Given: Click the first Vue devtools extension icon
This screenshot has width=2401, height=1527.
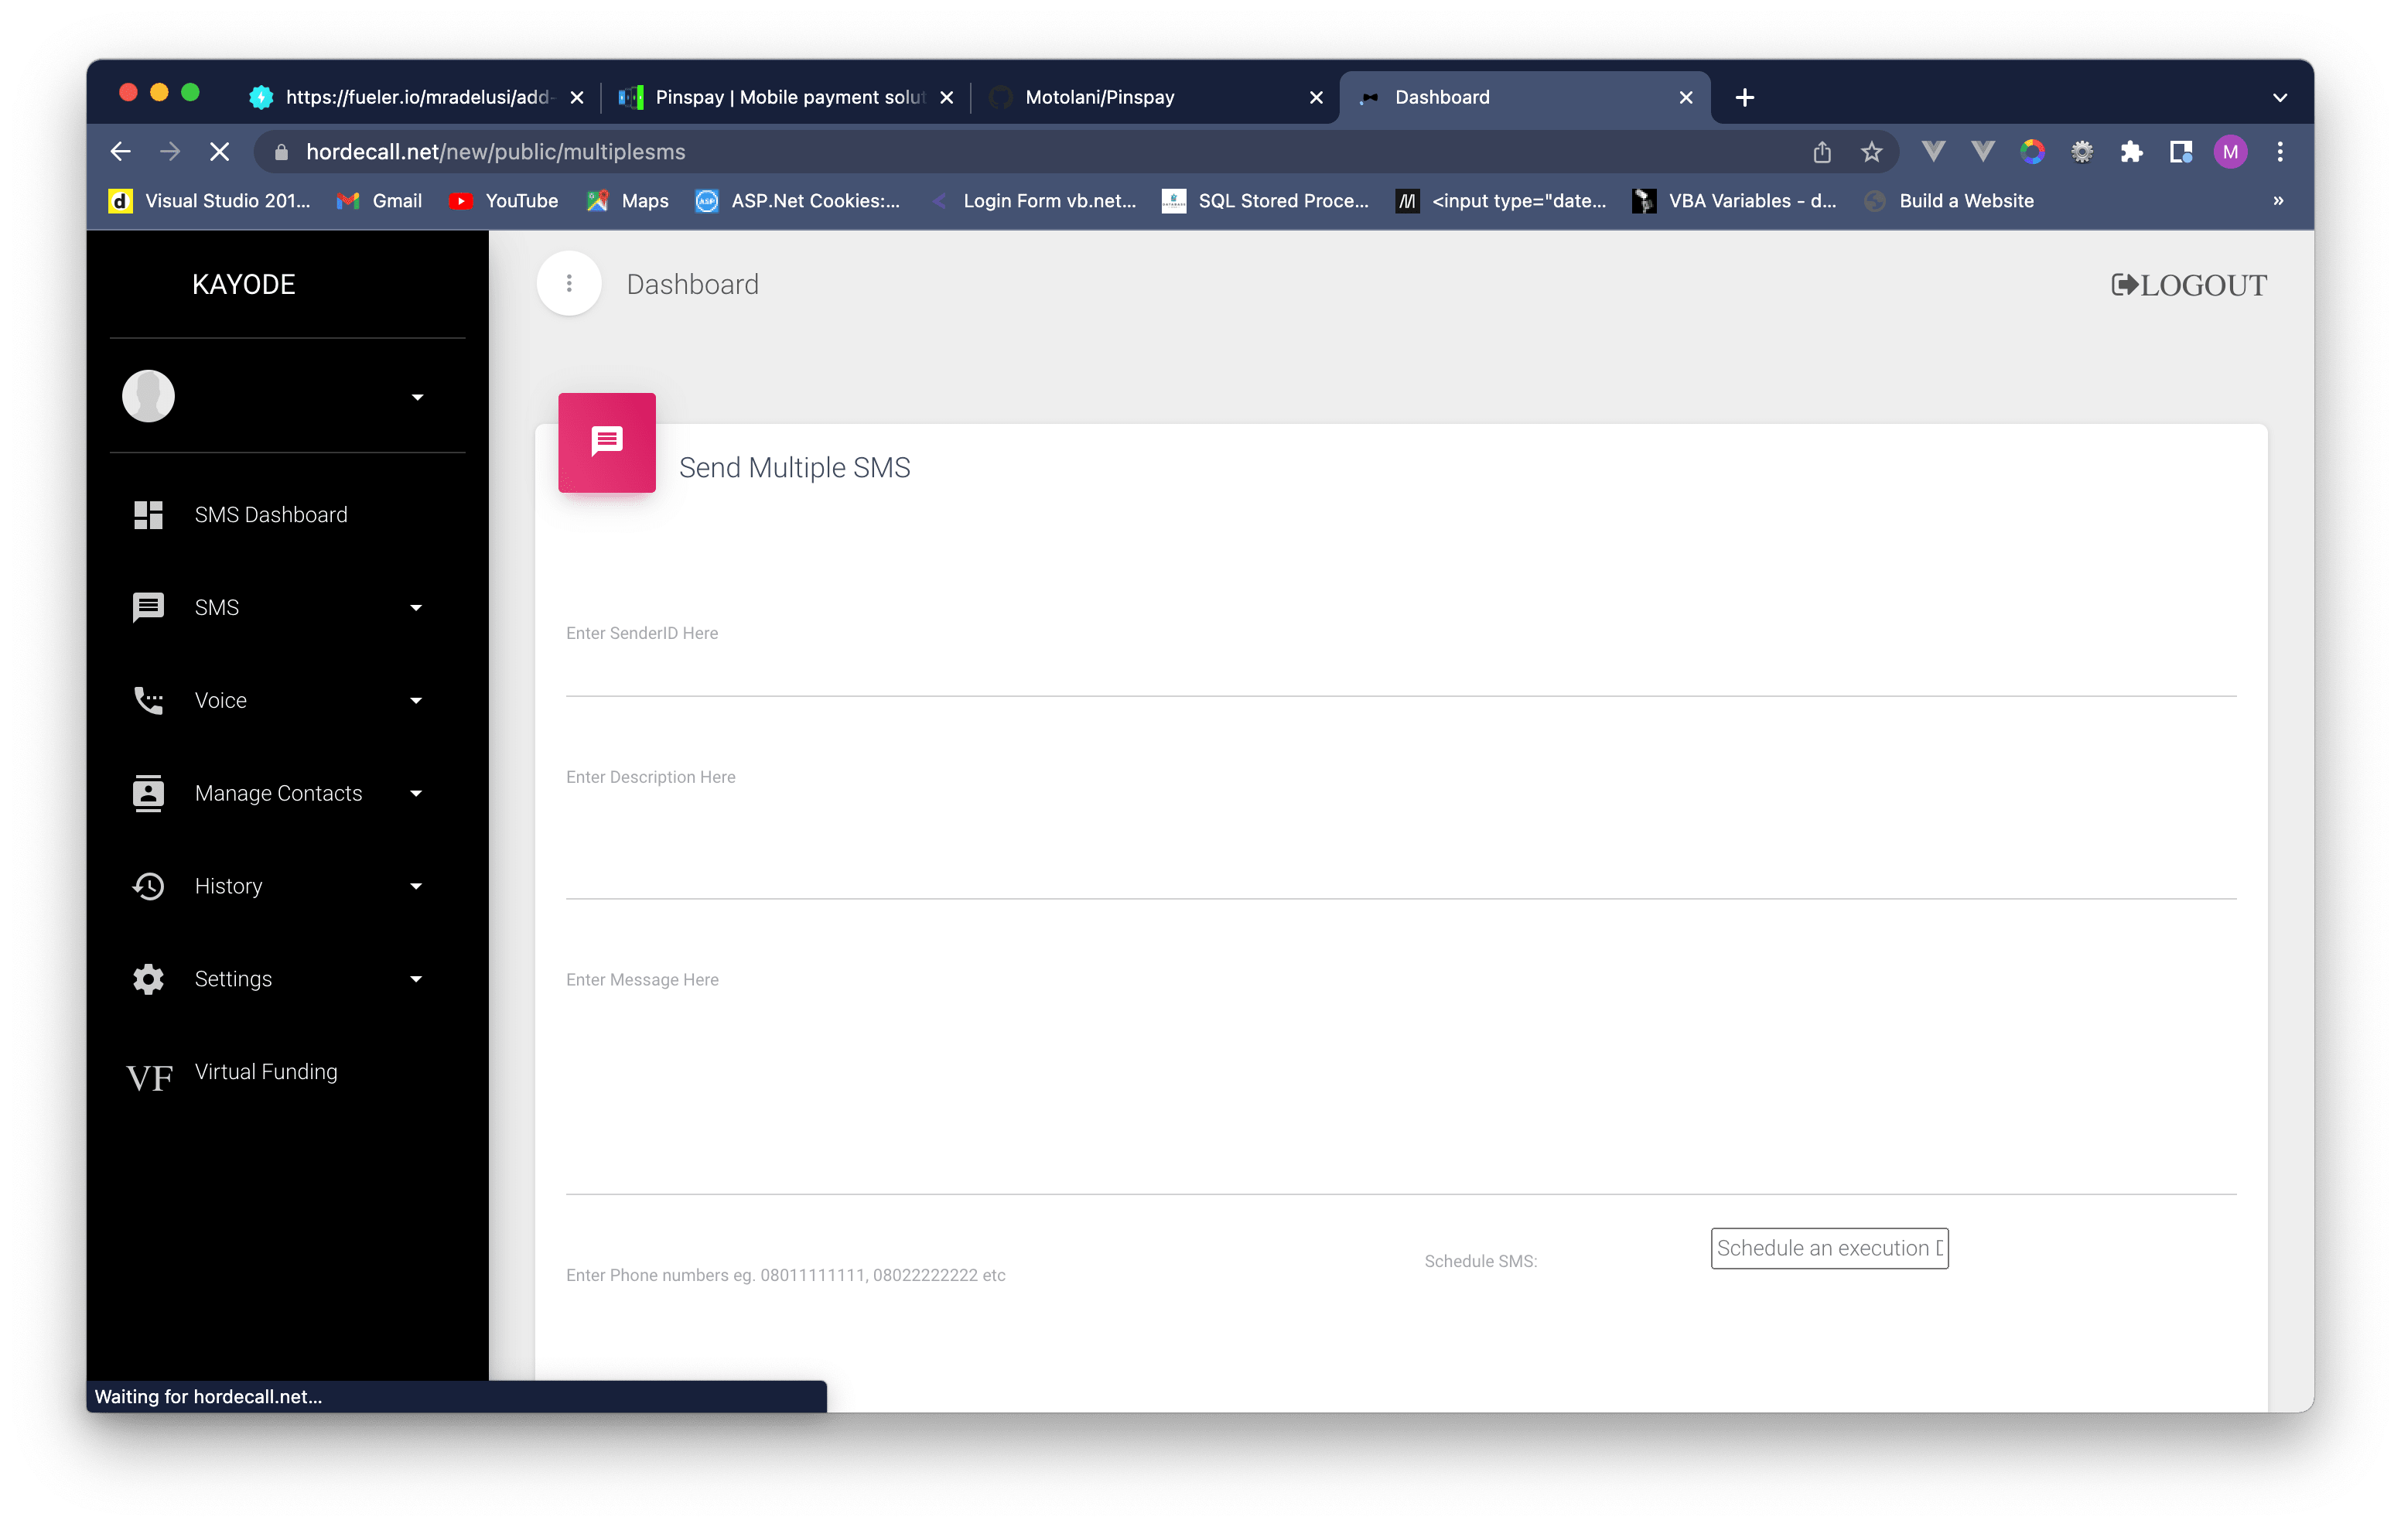Looking at the screenshot, I should pos(1933,152).
